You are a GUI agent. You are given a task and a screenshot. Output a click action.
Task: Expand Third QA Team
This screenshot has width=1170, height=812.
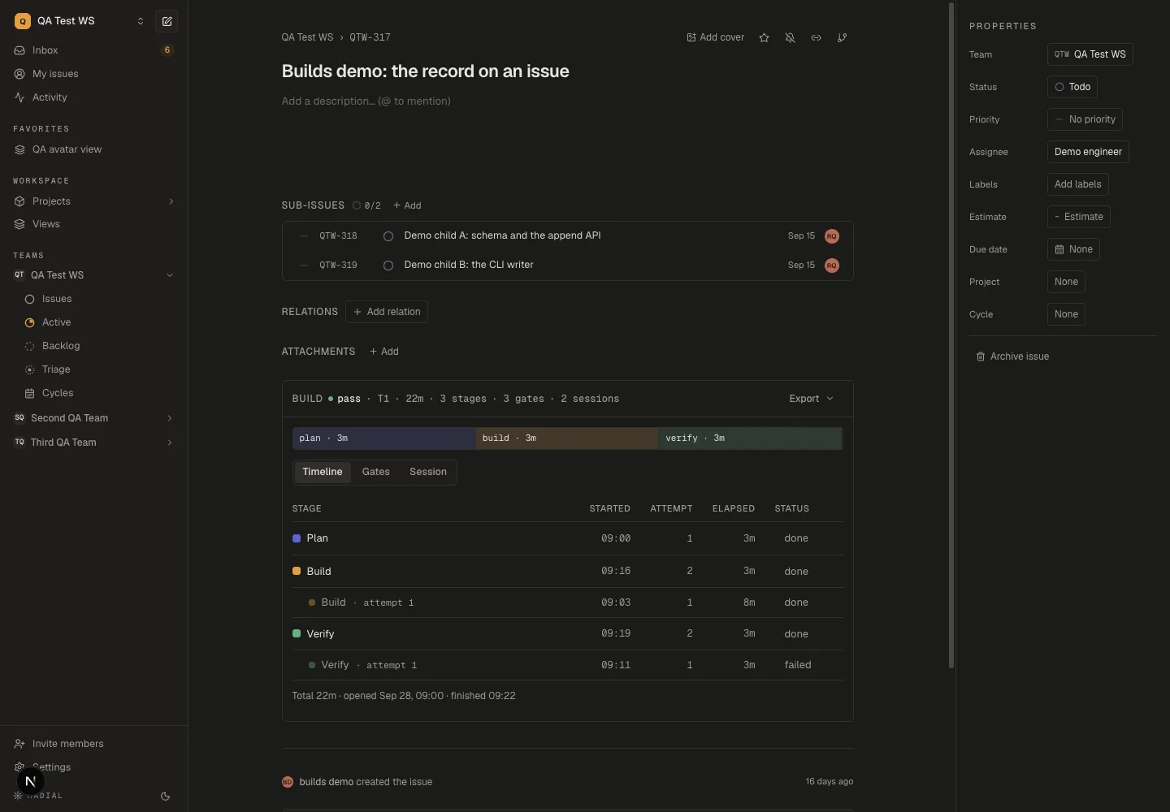(x=170, y=443)
